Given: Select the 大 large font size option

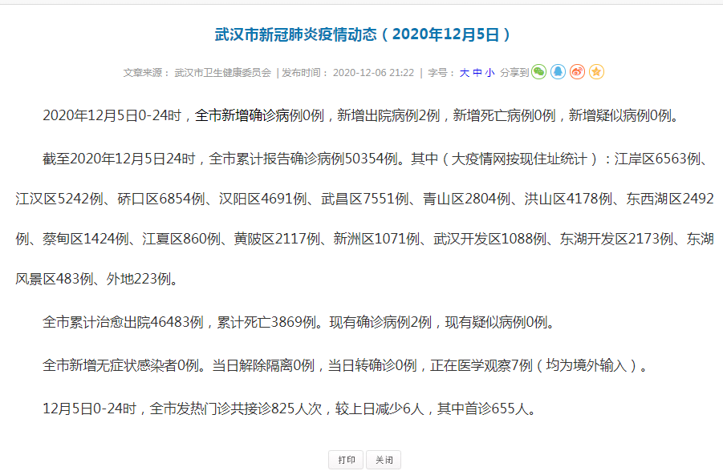Looking at the screenshot, I should pos(465,71).
